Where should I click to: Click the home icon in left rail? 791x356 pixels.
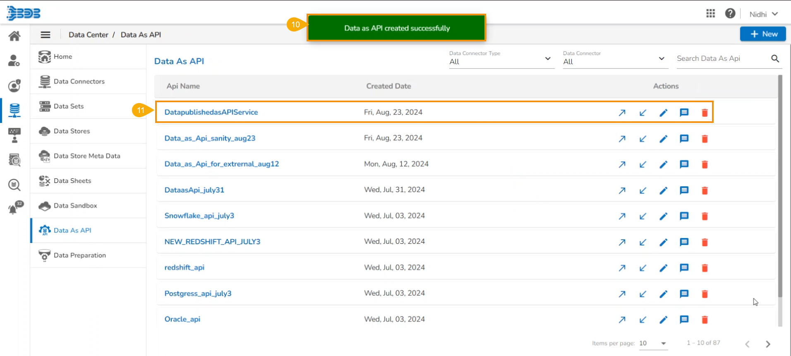tap(14, 36)
